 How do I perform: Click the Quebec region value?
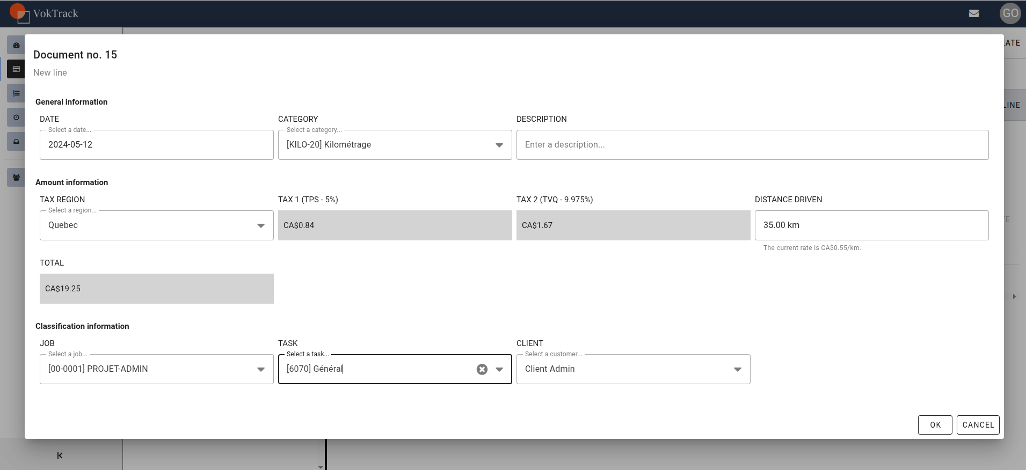63,225
